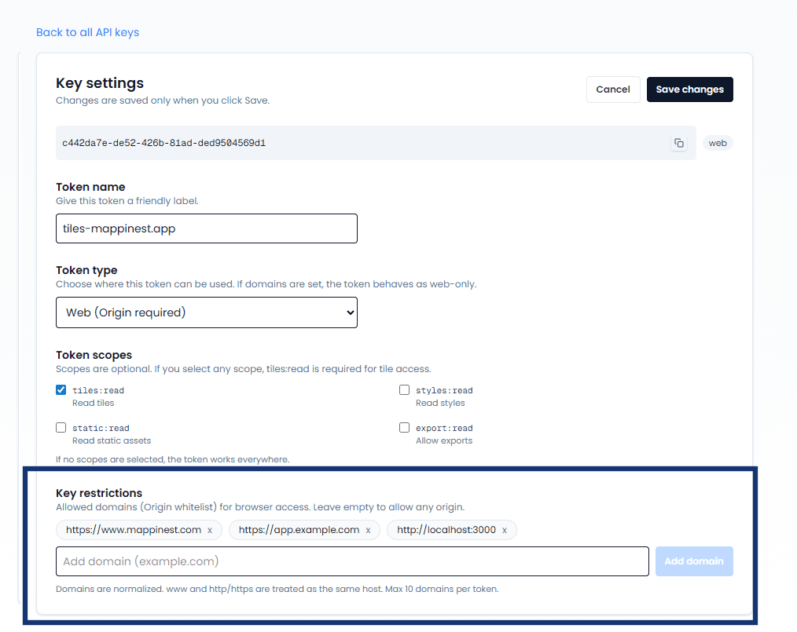Remove the https://app.example.com domain chip
The height and width of the screenshot is (632, 797).
click(x=368, y=530)
